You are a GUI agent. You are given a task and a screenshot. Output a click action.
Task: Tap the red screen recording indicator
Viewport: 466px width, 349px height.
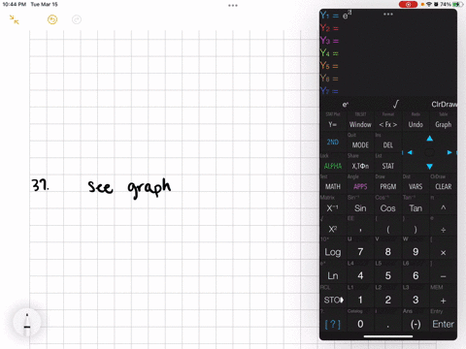pos(408,5)
